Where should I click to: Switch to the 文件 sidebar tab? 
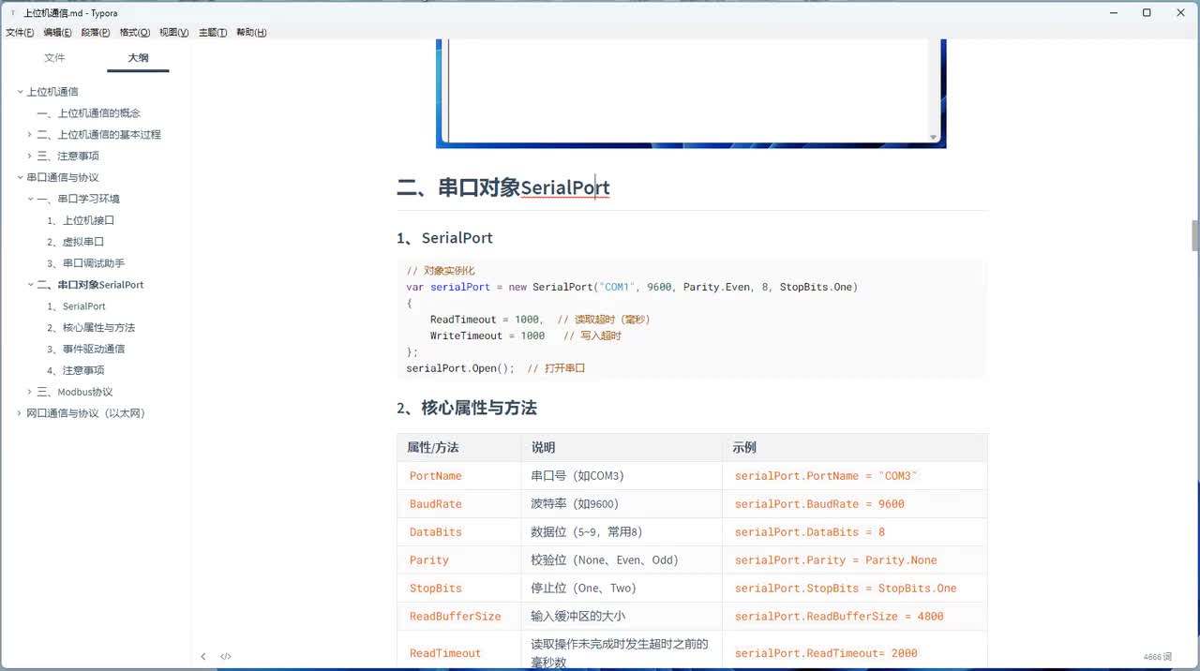point(54,58)
